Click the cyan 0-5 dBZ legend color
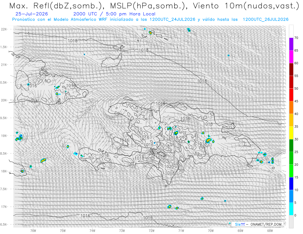The image size is (303, 234). (x=291, y=209)
